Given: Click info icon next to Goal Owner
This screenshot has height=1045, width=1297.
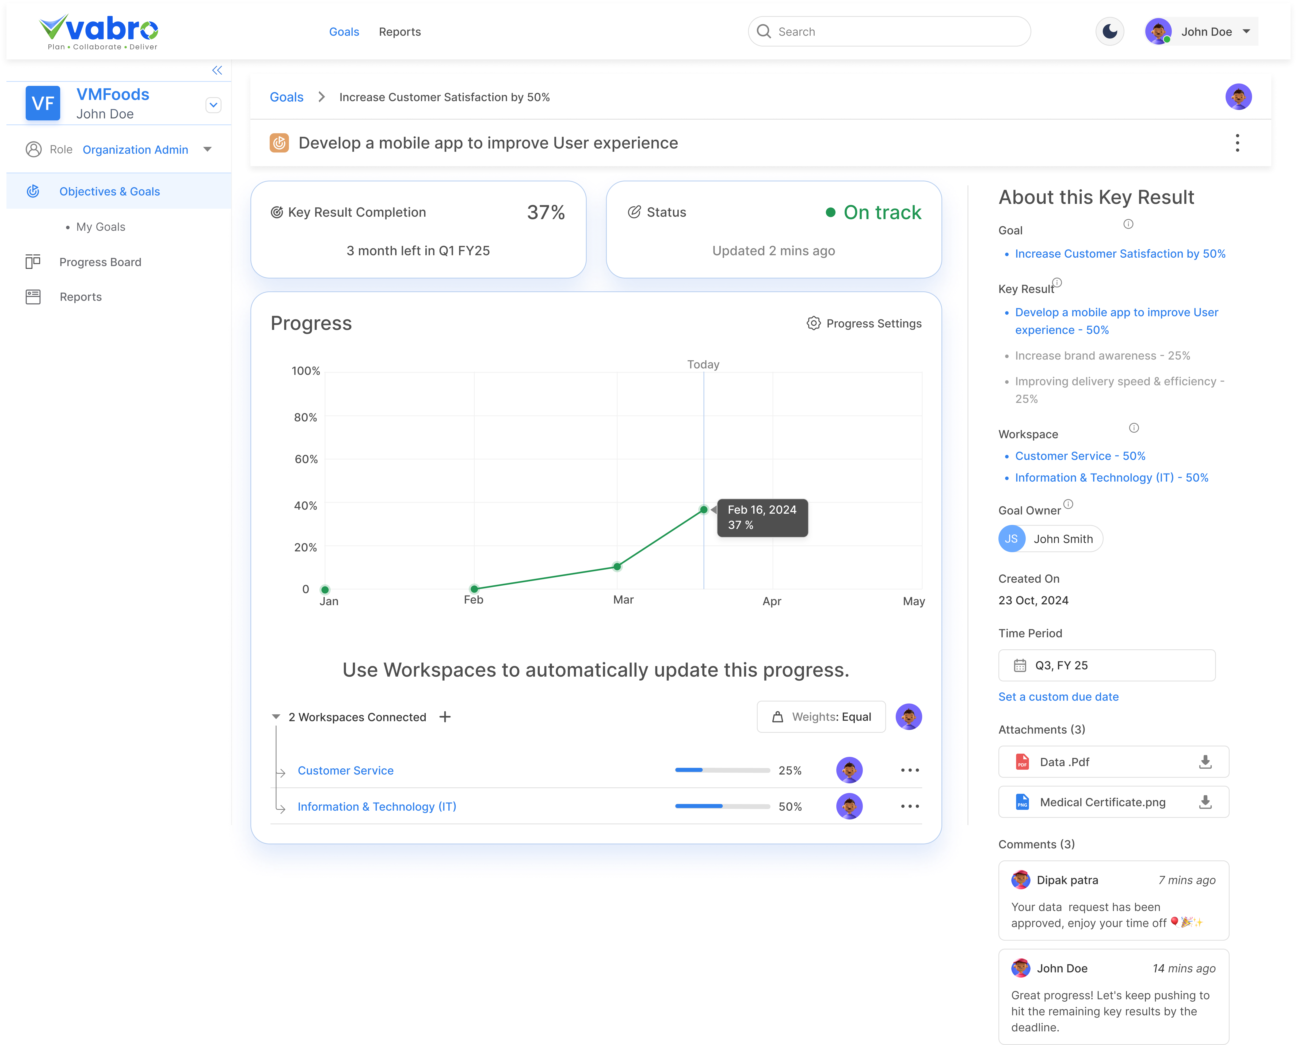Looking at the screenshot, I should pos(1068,504).
